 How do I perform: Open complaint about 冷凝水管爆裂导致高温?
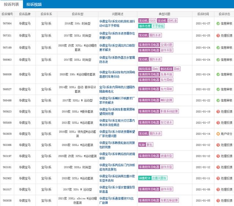click(117, 189)
